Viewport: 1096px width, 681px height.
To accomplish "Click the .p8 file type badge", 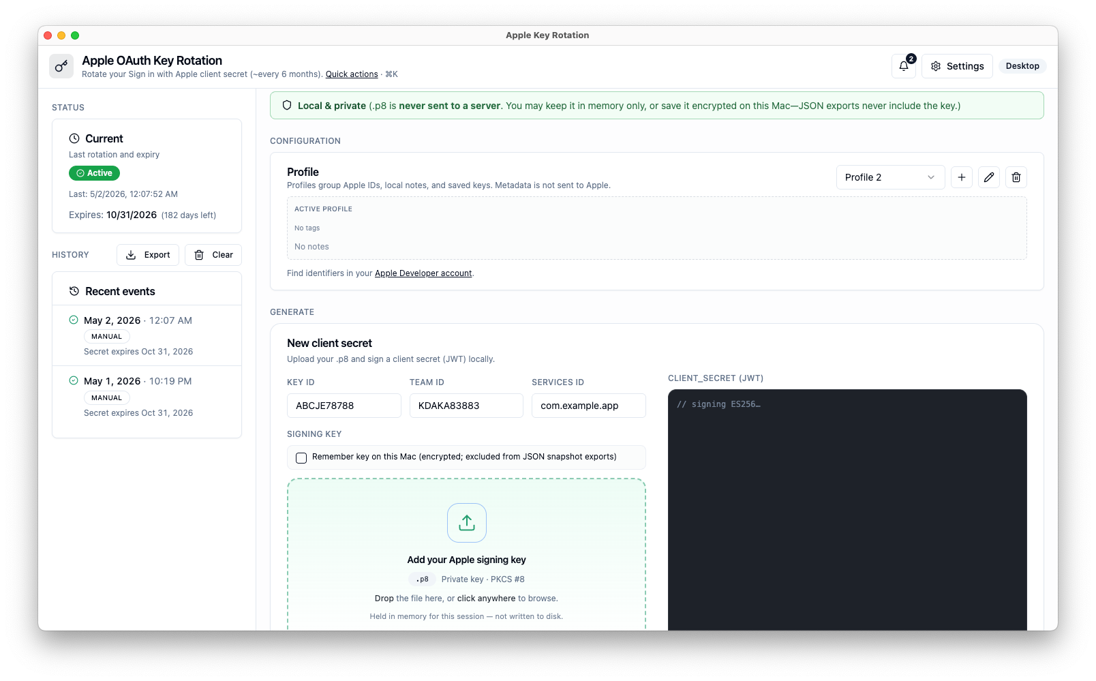I will click(423, 579).
